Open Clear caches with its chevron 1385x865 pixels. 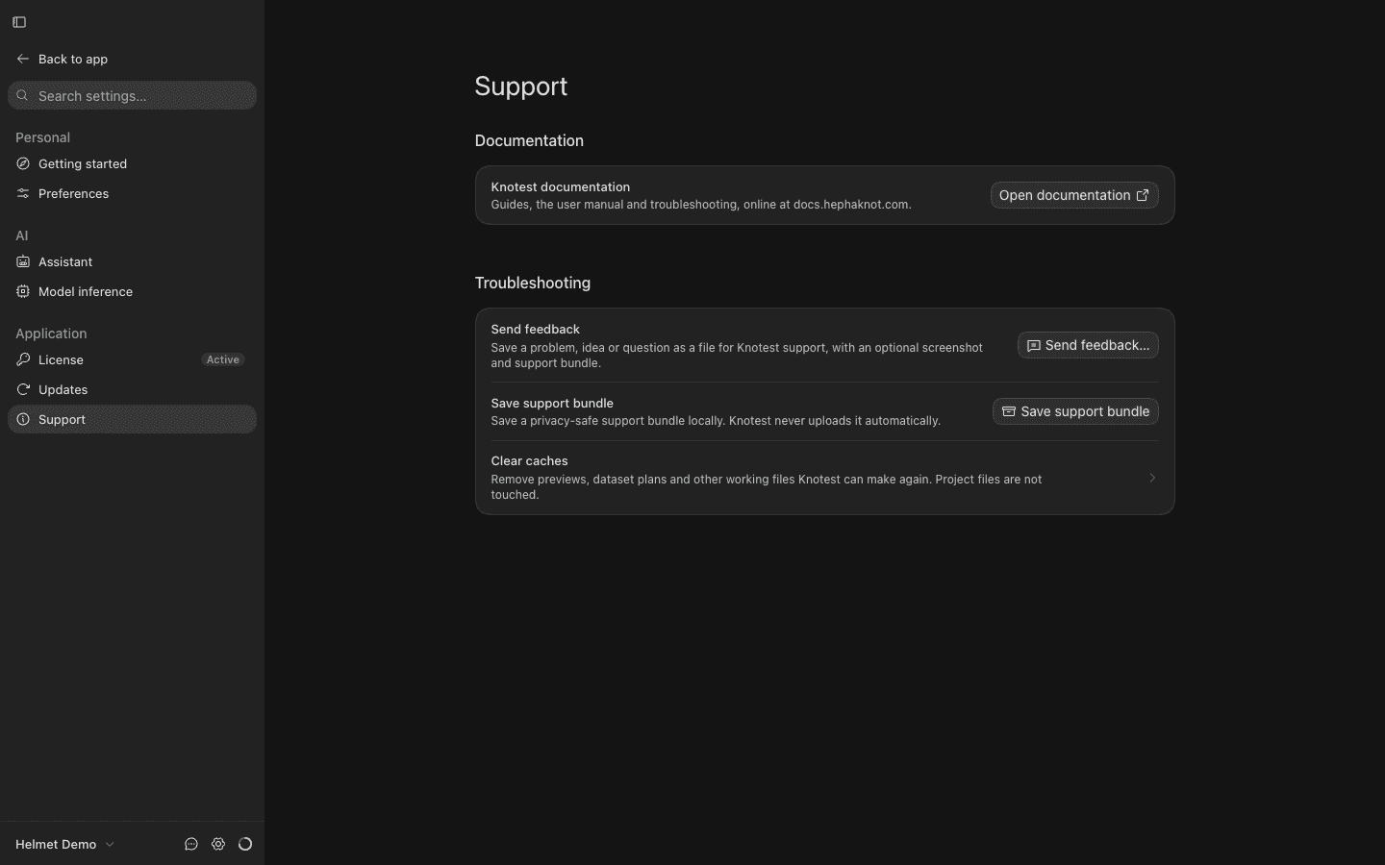coord(1152,478)
